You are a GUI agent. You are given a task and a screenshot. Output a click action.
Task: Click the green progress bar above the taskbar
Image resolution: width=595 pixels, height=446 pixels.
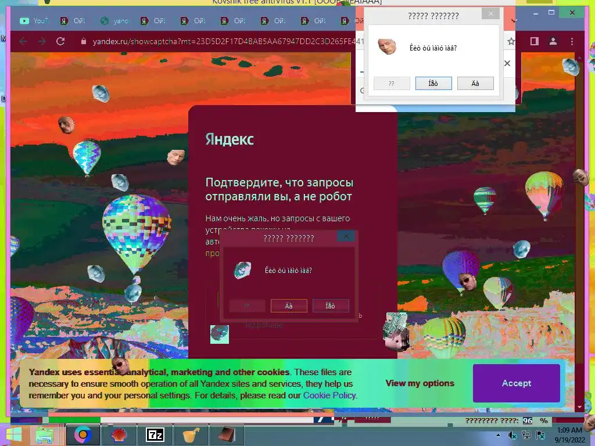74,420
